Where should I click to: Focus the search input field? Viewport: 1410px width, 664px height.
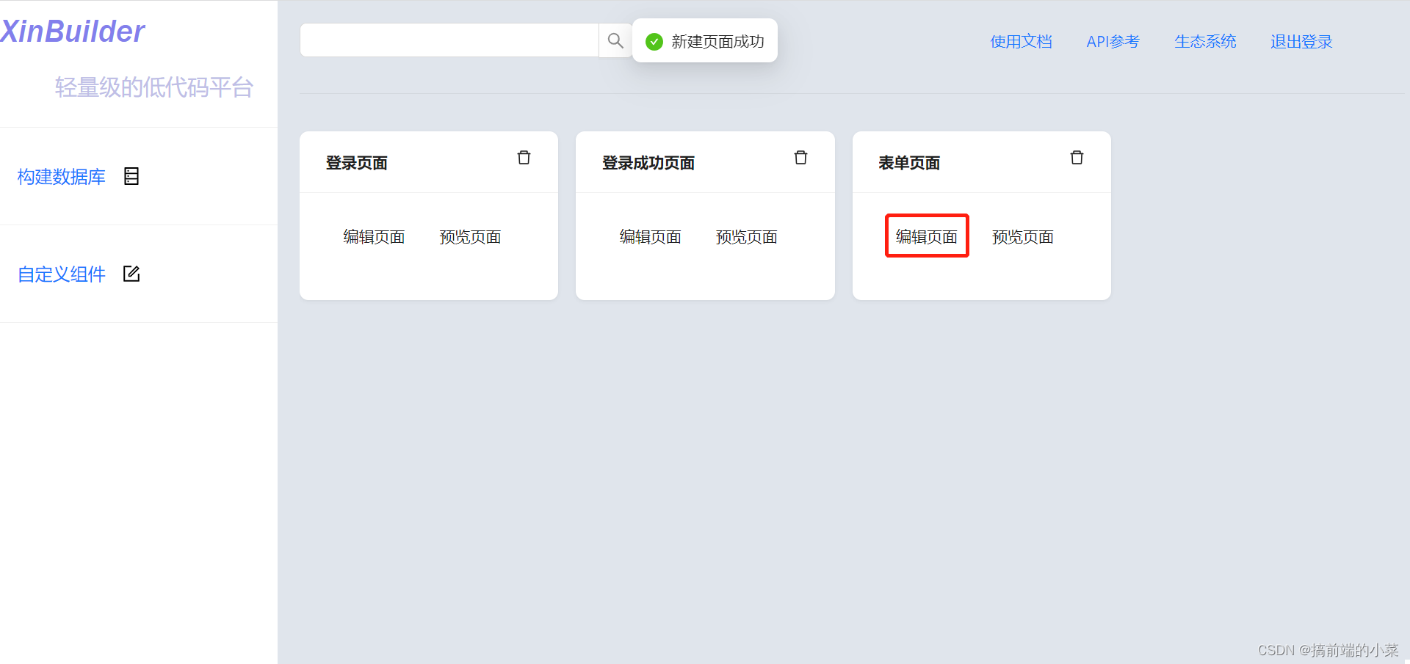[x=449, y=40]
